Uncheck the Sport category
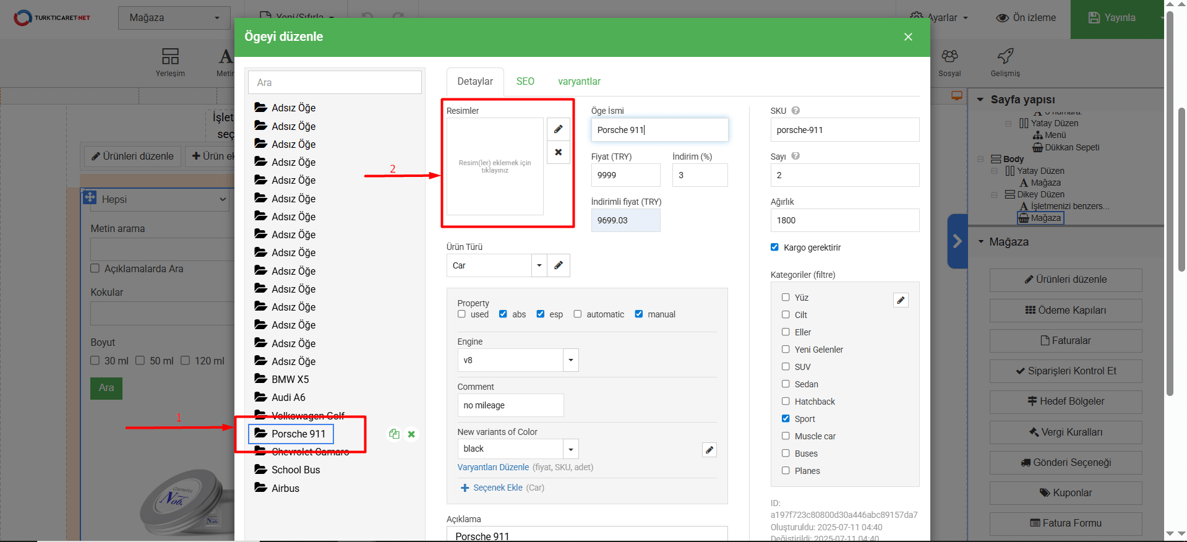 786,418
